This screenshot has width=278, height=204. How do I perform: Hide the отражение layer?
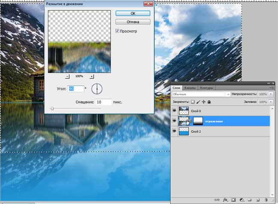(174, 121)
